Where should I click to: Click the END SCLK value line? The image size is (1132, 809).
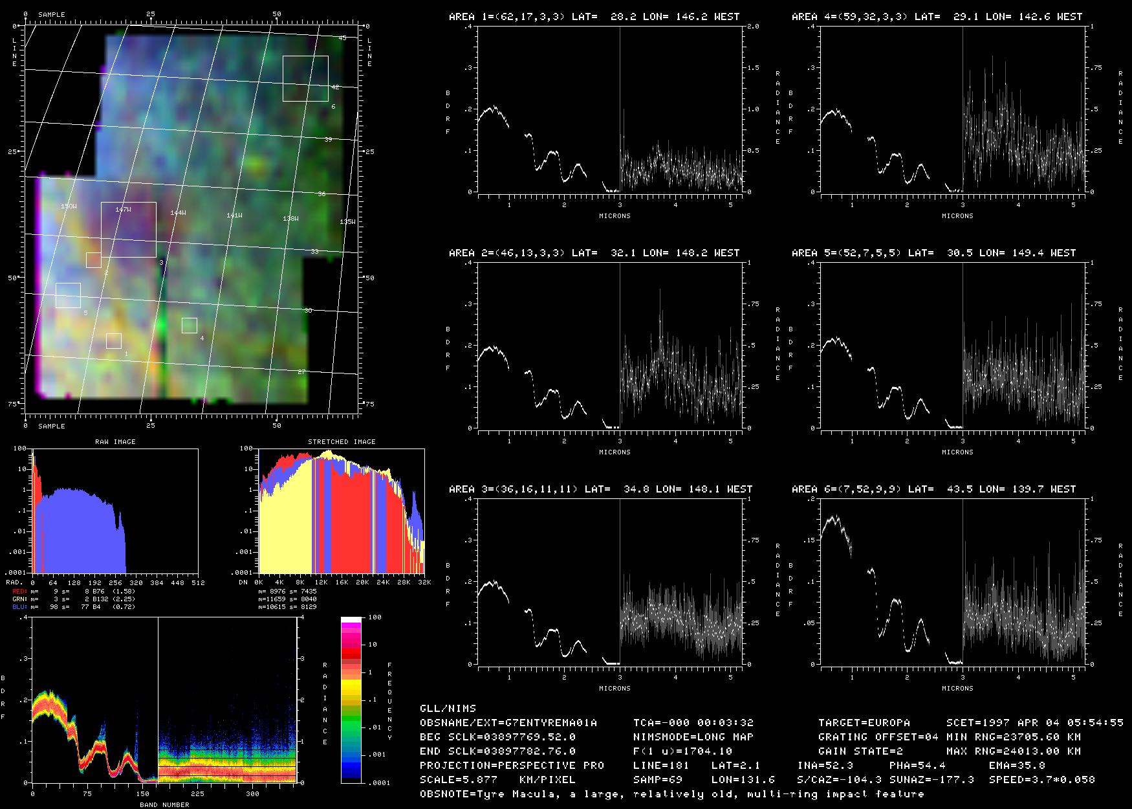[x=498, y=751]
